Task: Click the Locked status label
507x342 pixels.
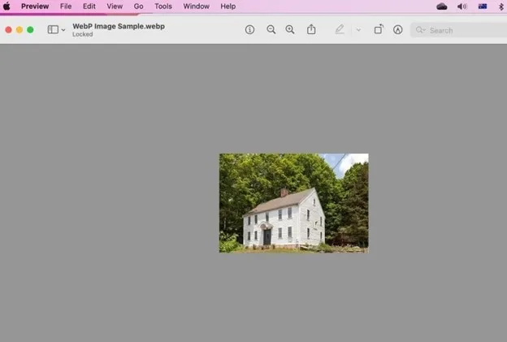Action: click(82, 35)
